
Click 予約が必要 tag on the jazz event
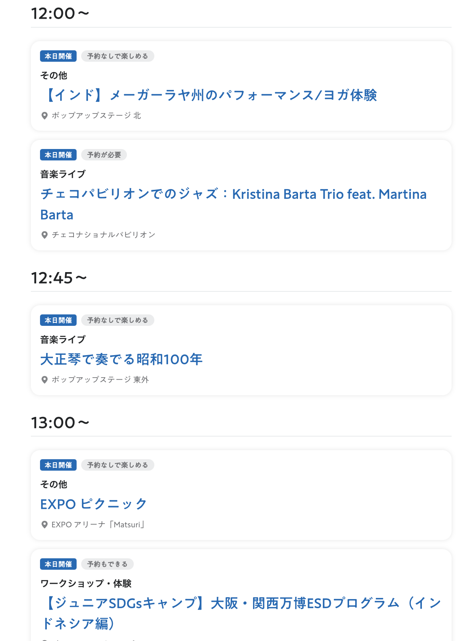point(104,155)
